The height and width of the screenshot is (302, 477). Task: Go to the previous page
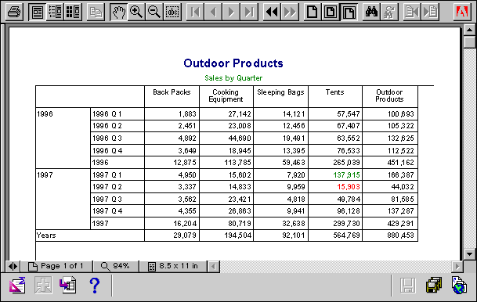click(x=213, y=13)
